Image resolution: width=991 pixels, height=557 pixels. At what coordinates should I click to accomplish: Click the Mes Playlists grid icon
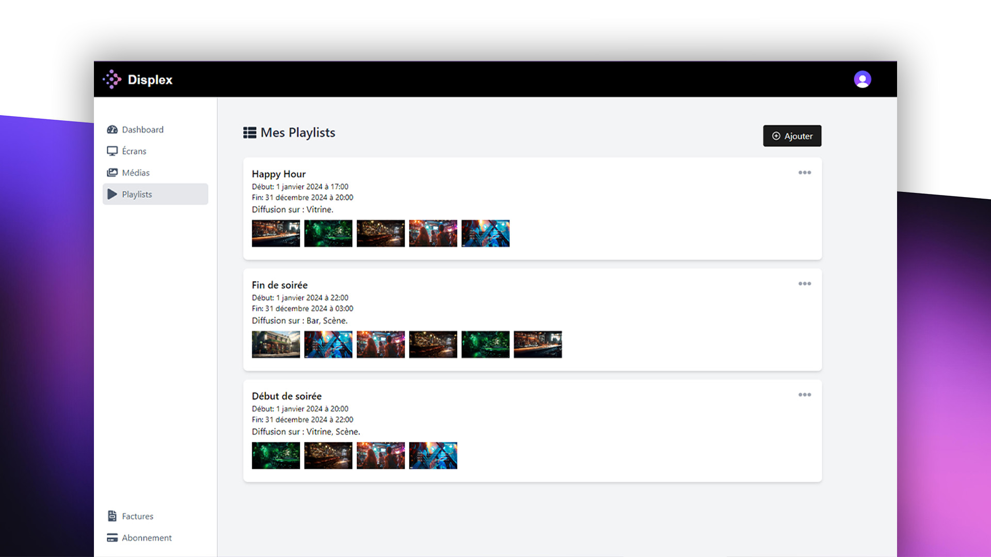(x=249, y=133)
